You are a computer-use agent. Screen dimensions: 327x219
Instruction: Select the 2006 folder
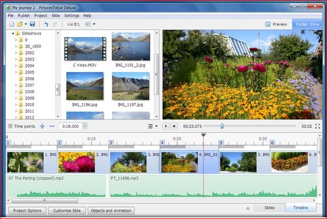(x=29, y=79)
